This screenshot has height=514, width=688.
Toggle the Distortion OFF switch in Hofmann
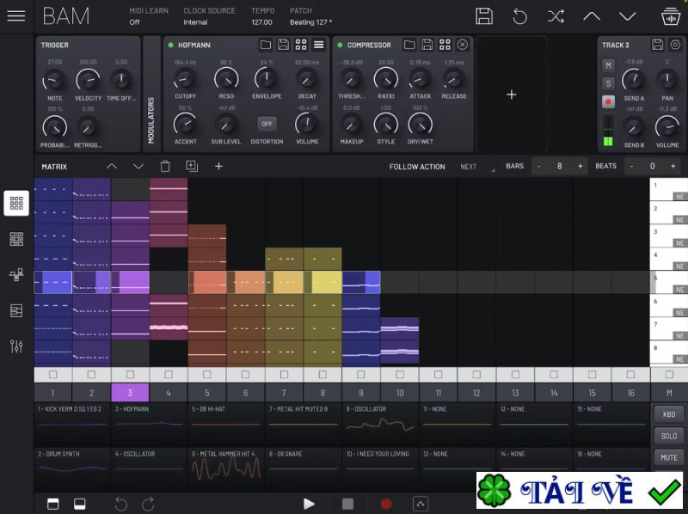pyautogui.click(x=267, y=124)
